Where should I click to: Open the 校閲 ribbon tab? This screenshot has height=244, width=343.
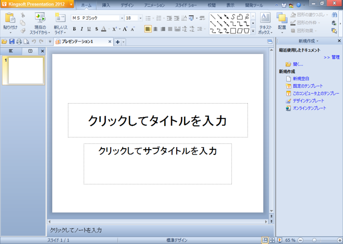pos(211,5)
